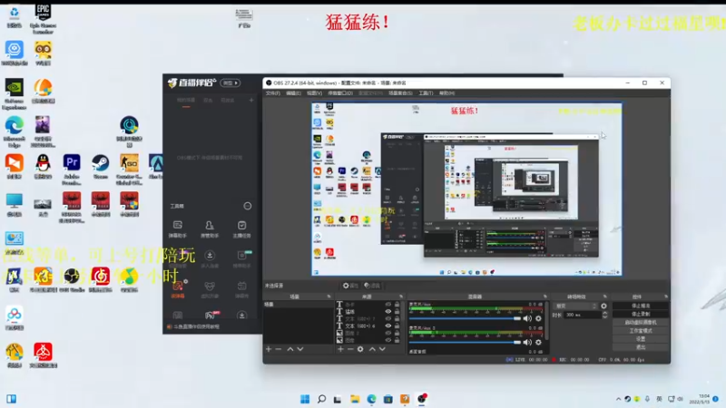Viewport: 726px width, 408px height.
Task: Move the selected source up
Action: point(372,349)
